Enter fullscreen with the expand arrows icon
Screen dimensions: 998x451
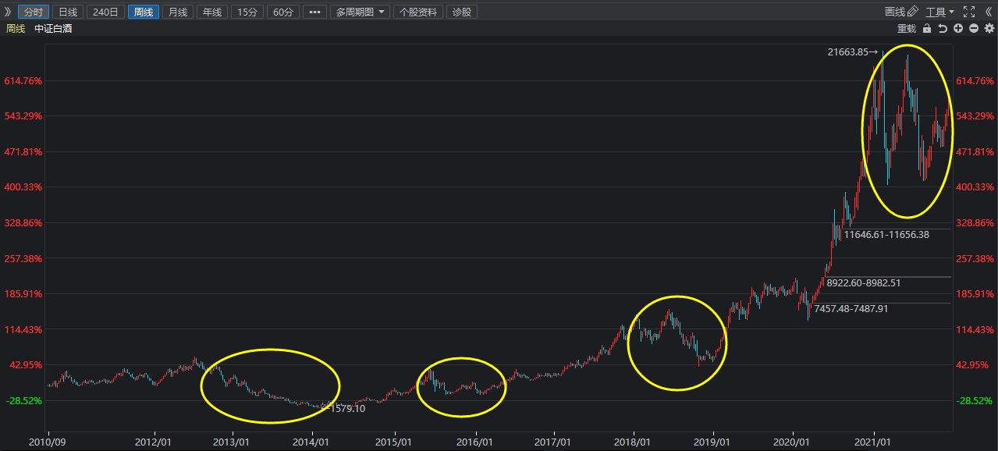point(969,12)
